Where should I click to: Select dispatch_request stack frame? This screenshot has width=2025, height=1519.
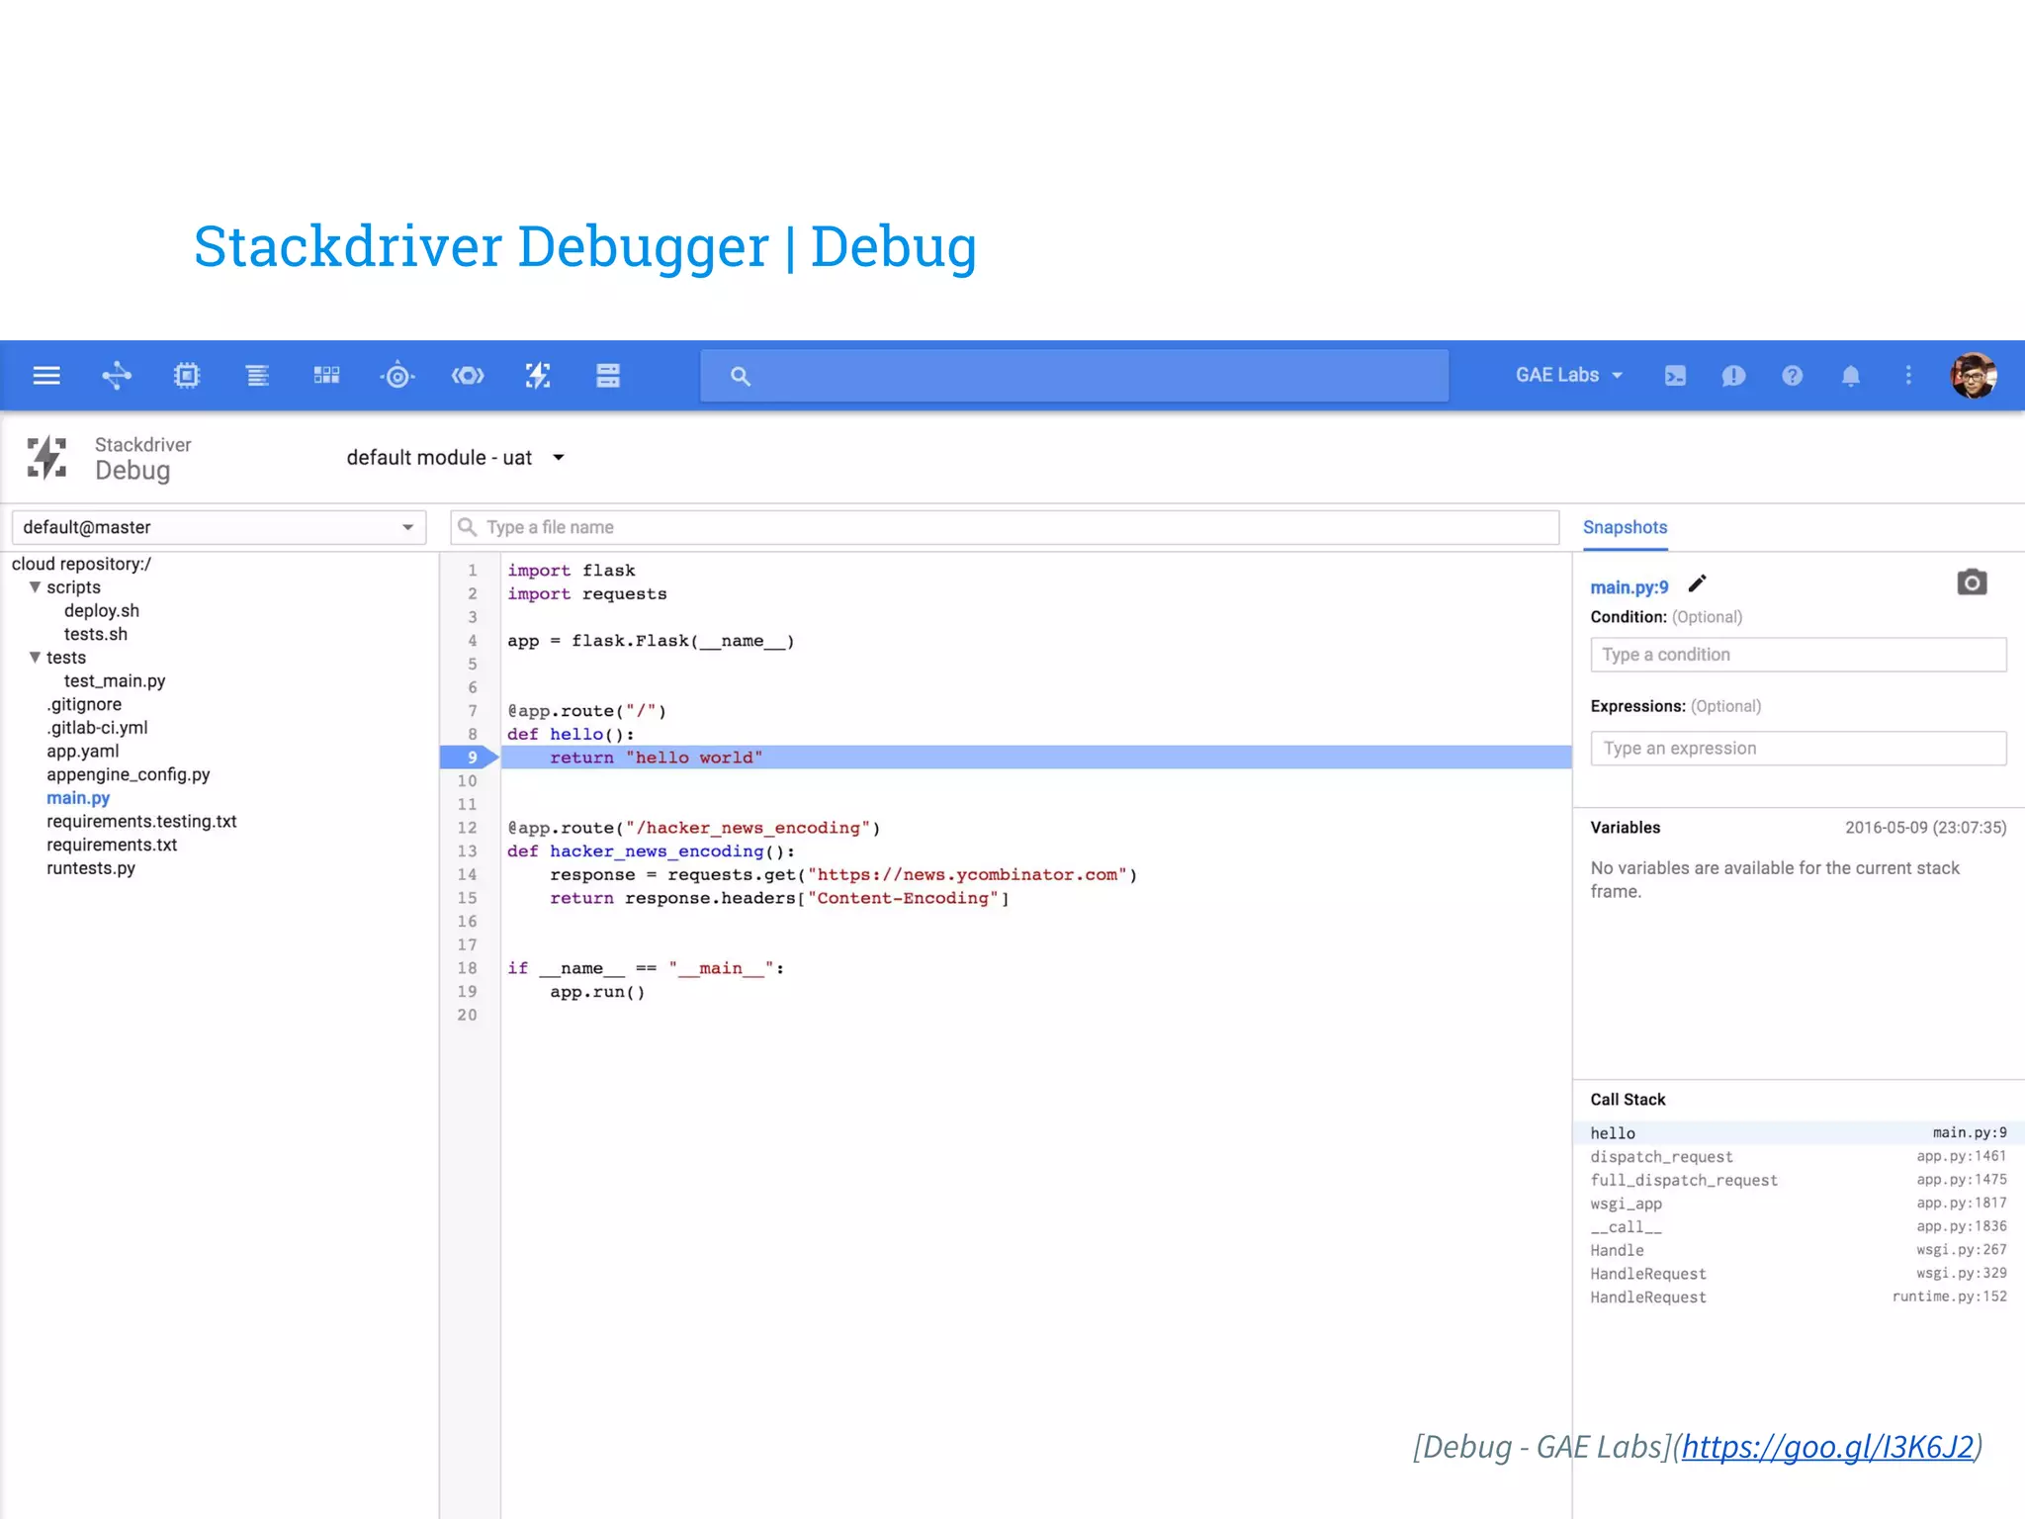1798,1157
